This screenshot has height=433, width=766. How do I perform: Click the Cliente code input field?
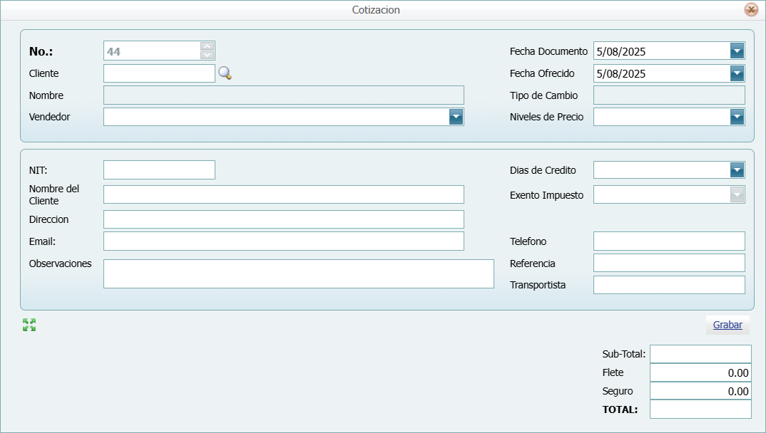[x=159, y=73]
